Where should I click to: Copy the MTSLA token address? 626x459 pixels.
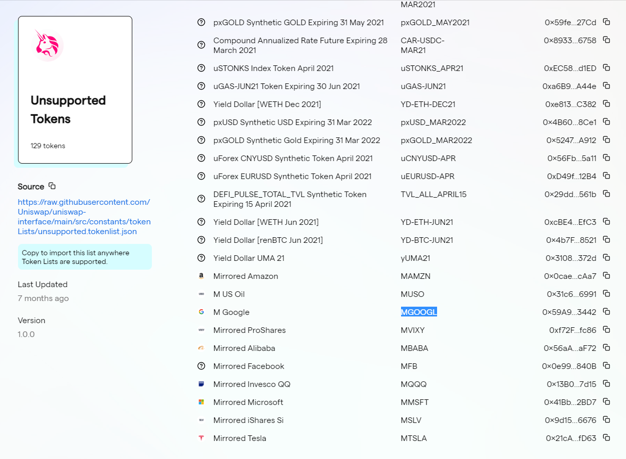(x=606, y=437)
